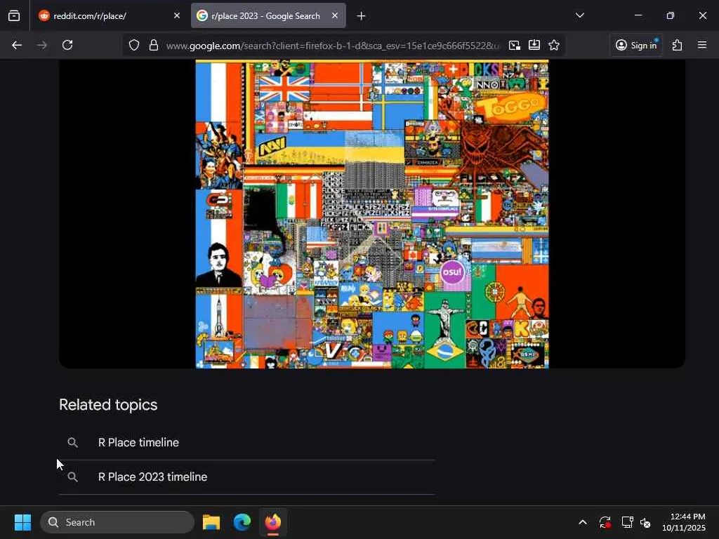The width and height of the screenshot is (719, 539).
Task: Minimize the Firefox window
Action: point(638,15)
